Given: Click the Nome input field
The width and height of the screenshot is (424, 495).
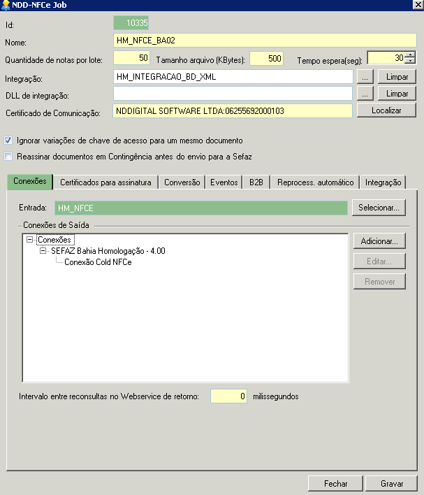Looking at the screenshot, I should click(x=264, y=41).
